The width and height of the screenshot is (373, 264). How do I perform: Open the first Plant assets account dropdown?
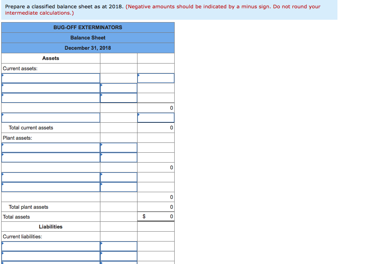click(x=51, y=147)
